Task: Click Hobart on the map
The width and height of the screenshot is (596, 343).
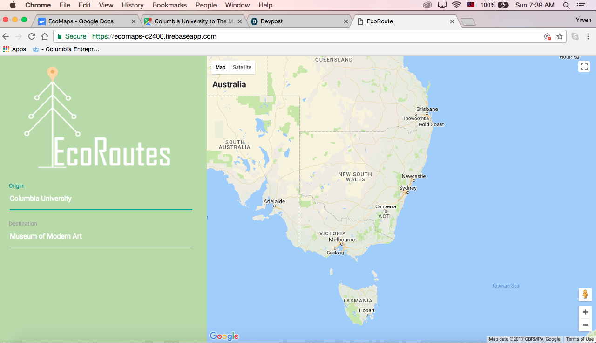Action: coord(366,310)
